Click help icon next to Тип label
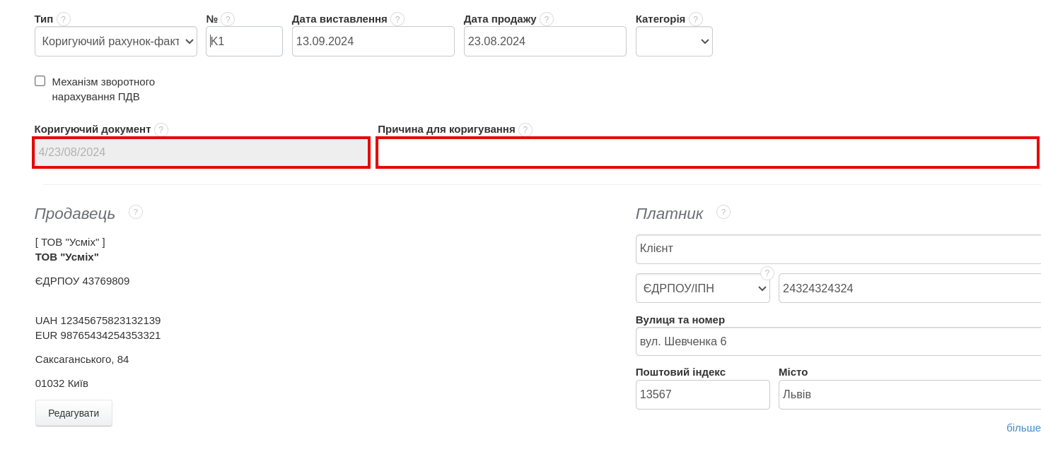Viewport: 1041px width, 459px height. pyautogui.click(x=64, y=19)
